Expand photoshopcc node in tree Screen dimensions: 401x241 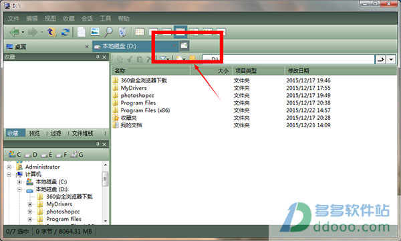[30, 212]
